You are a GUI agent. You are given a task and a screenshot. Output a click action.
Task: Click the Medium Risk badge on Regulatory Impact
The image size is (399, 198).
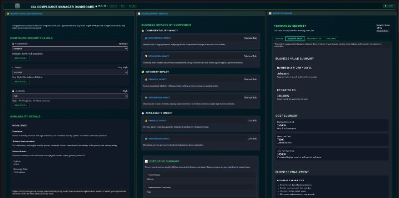click(250, 56)
